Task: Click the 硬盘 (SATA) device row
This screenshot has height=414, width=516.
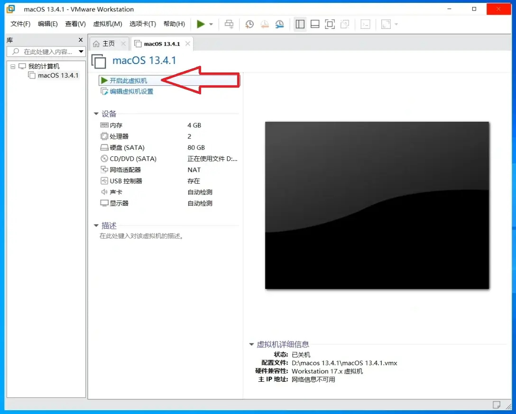Action: (x=168, y=147)
